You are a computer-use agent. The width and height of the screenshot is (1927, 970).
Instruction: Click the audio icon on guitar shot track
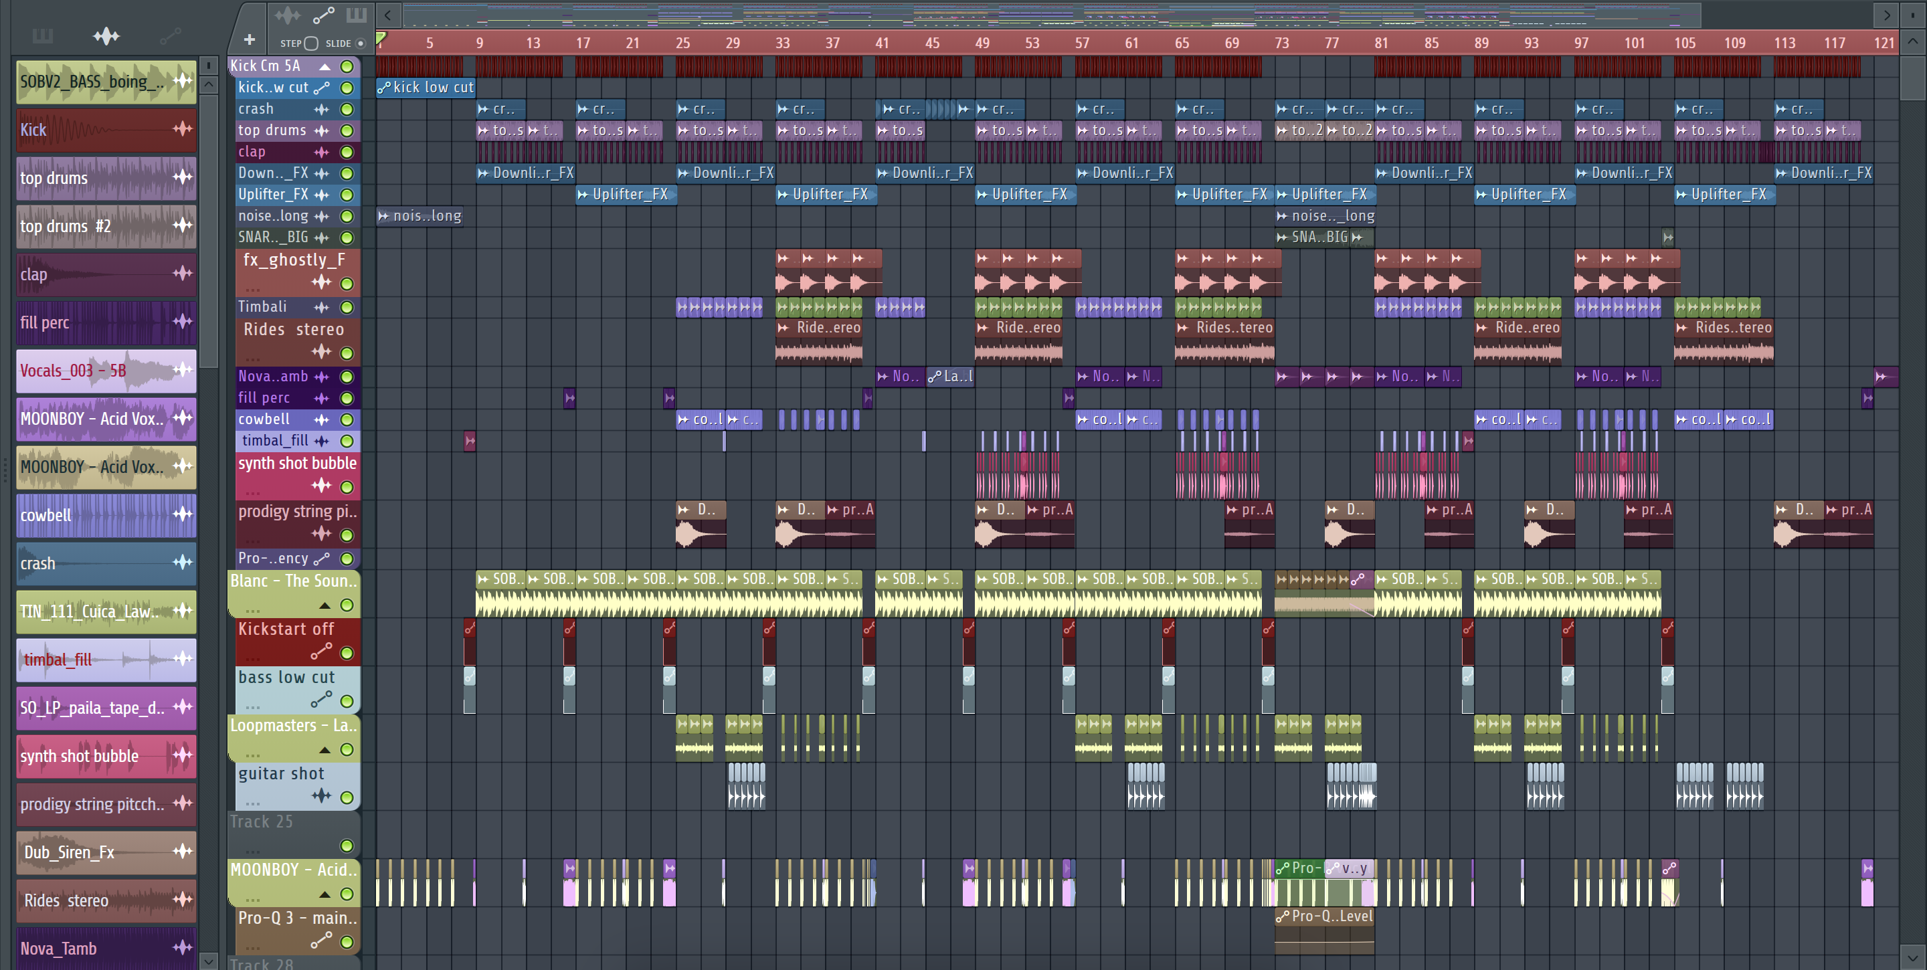coord(322,796)
